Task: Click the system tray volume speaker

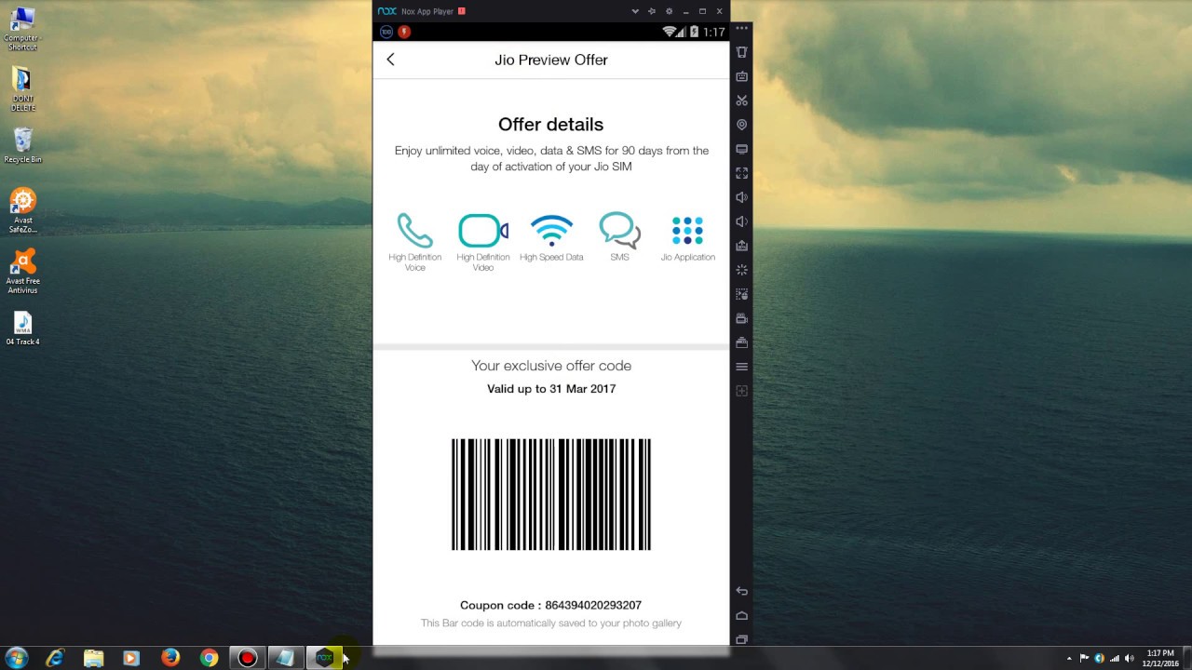Action: 1129,658
